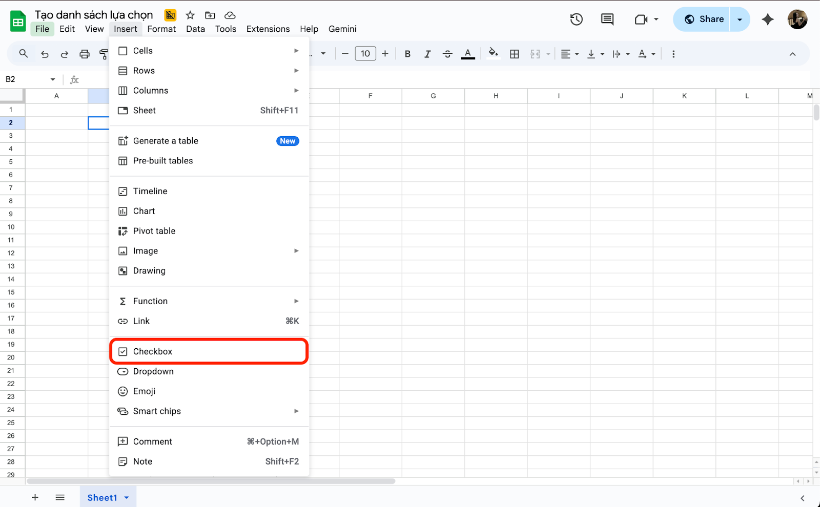Click the Gemini sparkle icon

click(x=767, y=19)
